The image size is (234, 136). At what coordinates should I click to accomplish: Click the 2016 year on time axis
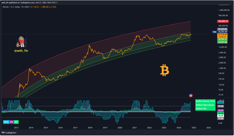coord(61,127)
